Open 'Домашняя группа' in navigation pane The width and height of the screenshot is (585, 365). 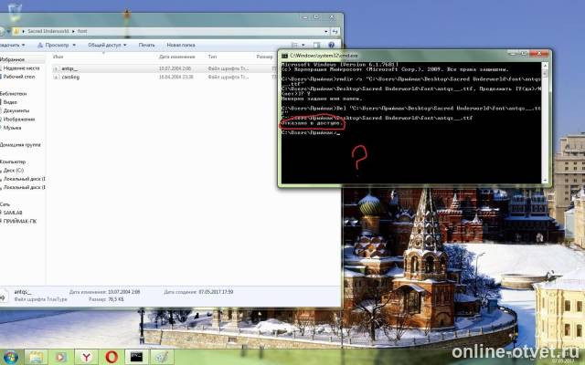20,145
